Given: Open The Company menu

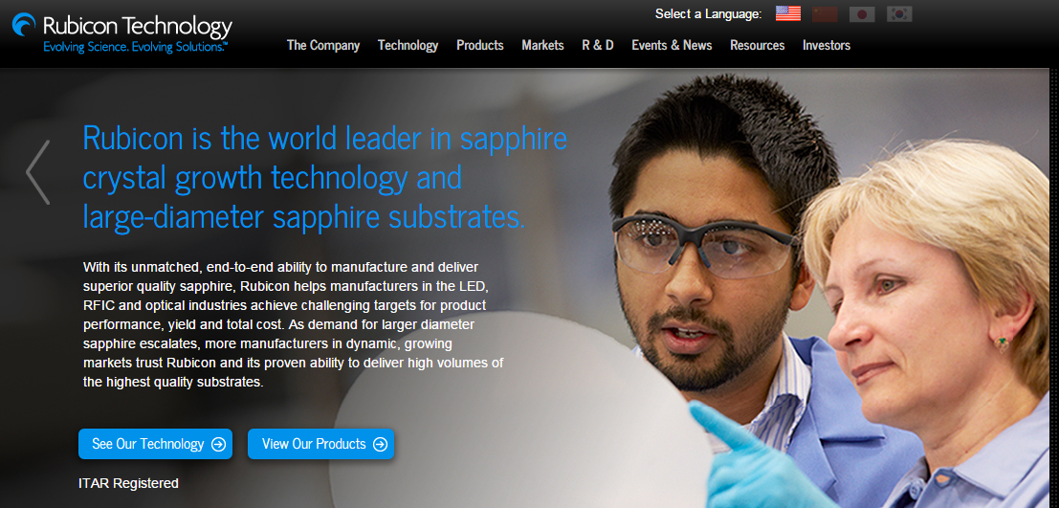Looking at the screenshot, I should tap(322, 45).
